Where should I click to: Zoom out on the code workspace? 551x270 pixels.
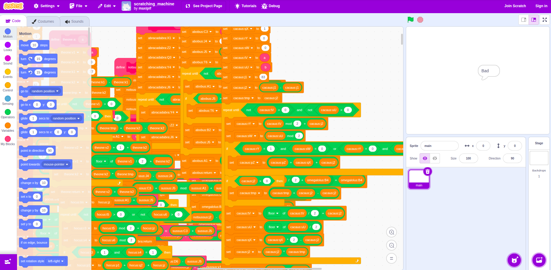coord(392,246)
